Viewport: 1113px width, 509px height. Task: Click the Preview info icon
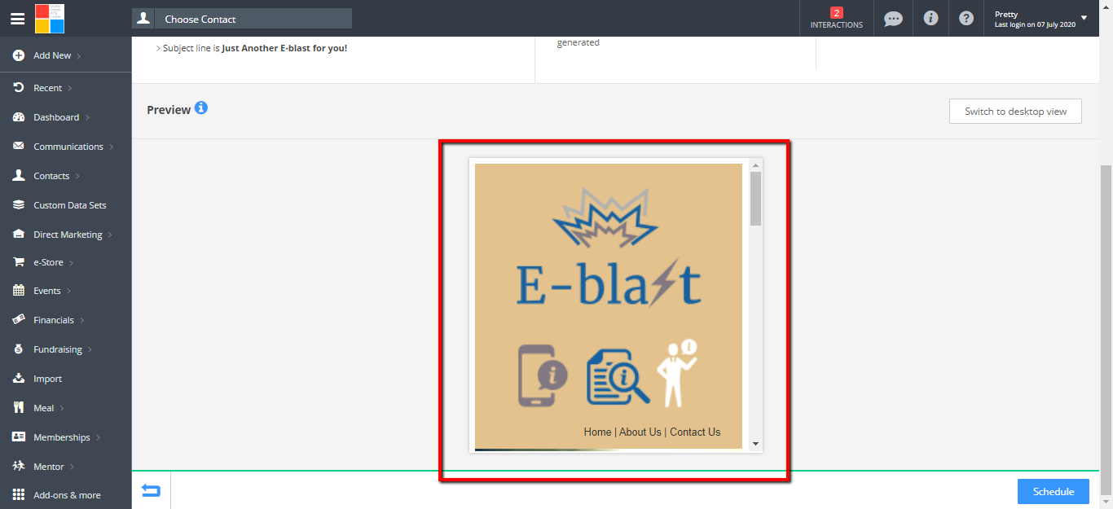coord(201,108)
